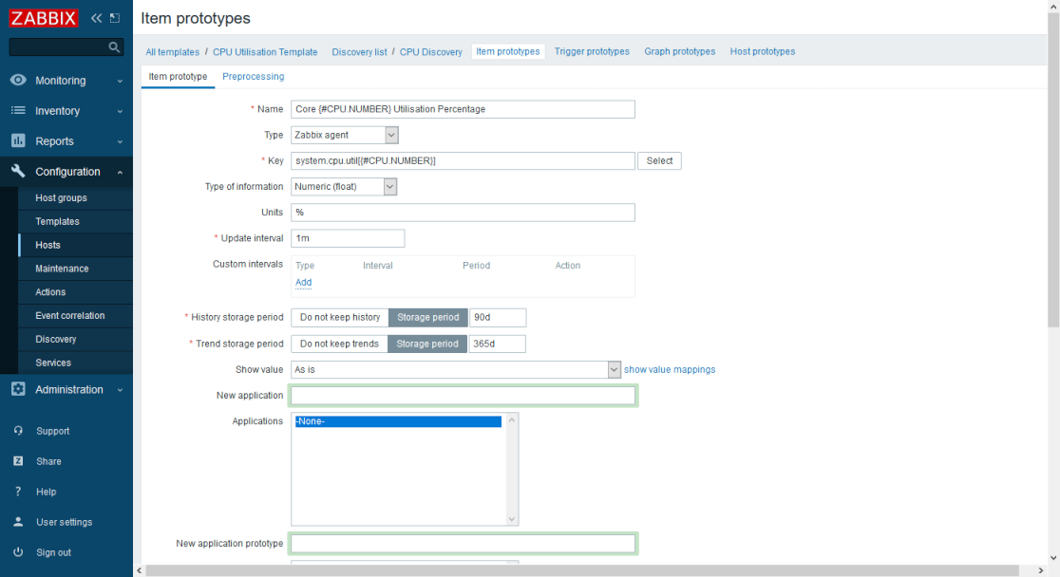Screen dimensions: 1060x577
Task: Select -None- in Applications list
Action: (x=398, y=421)
